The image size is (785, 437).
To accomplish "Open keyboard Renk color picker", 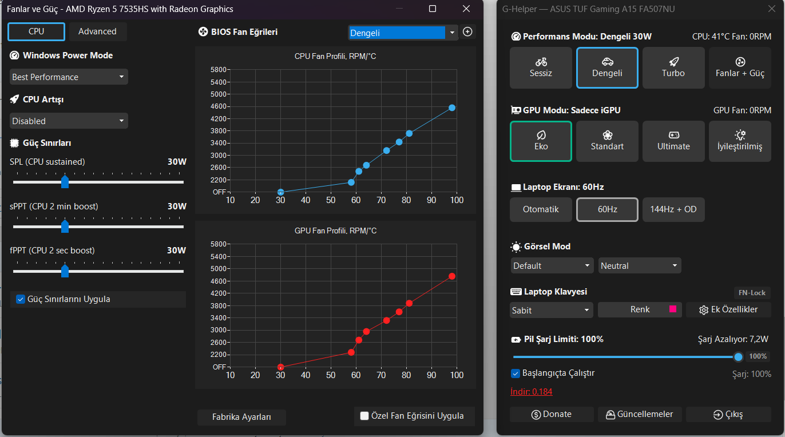I will pos(640,310).
